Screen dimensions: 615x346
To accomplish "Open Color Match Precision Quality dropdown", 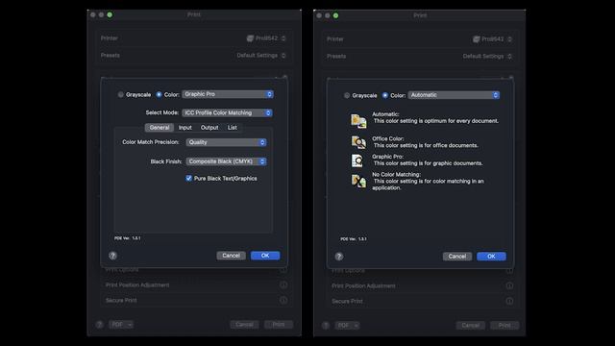I will coord(227,142).
